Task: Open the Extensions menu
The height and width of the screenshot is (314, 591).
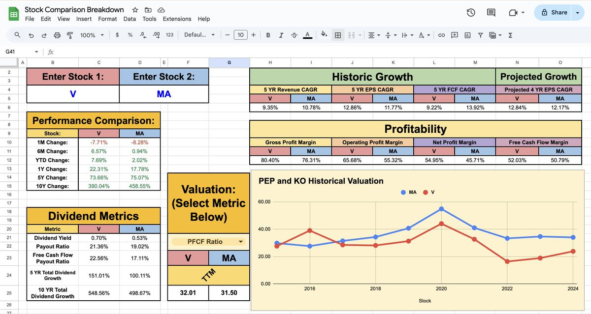Action: click(177, 19)
